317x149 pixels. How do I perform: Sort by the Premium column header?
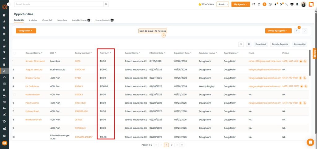pos(105,53)
